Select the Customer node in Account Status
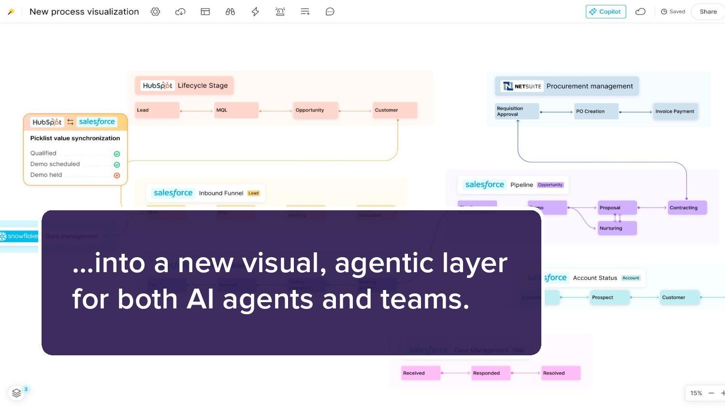Viewport: 725px width, 408px height. [680, 297]
